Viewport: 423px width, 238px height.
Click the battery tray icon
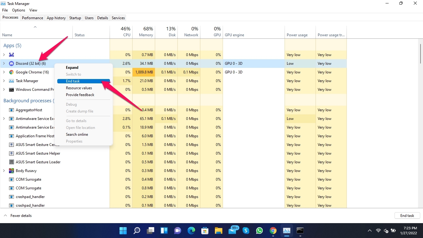pos(393,231)
